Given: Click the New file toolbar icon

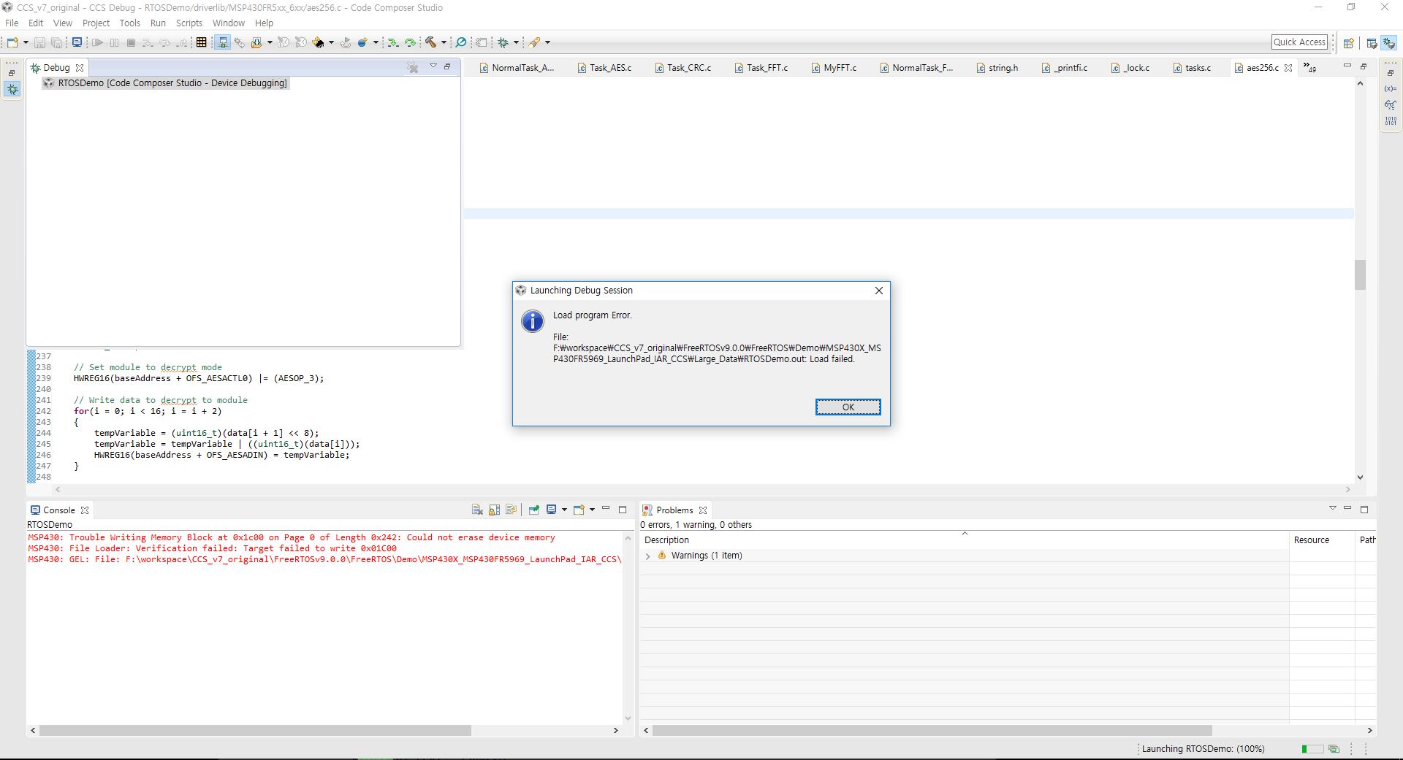Looking at the screenshot, I should [12, 42].
